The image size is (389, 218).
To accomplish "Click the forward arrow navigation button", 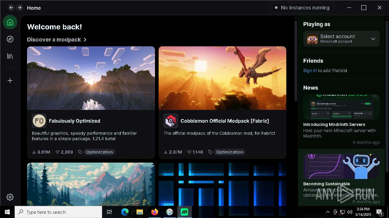I will click(20, 8).
